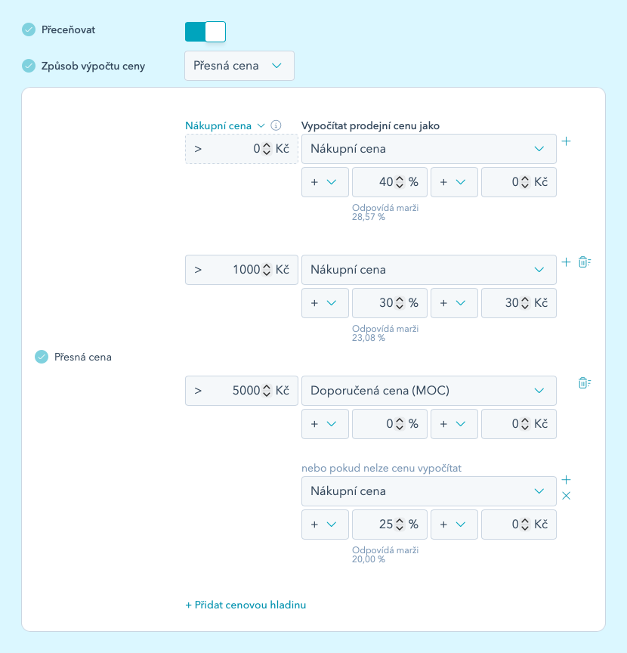
Task: Open the Způsob výpočtu ceny dropdown
Action: 239,66
